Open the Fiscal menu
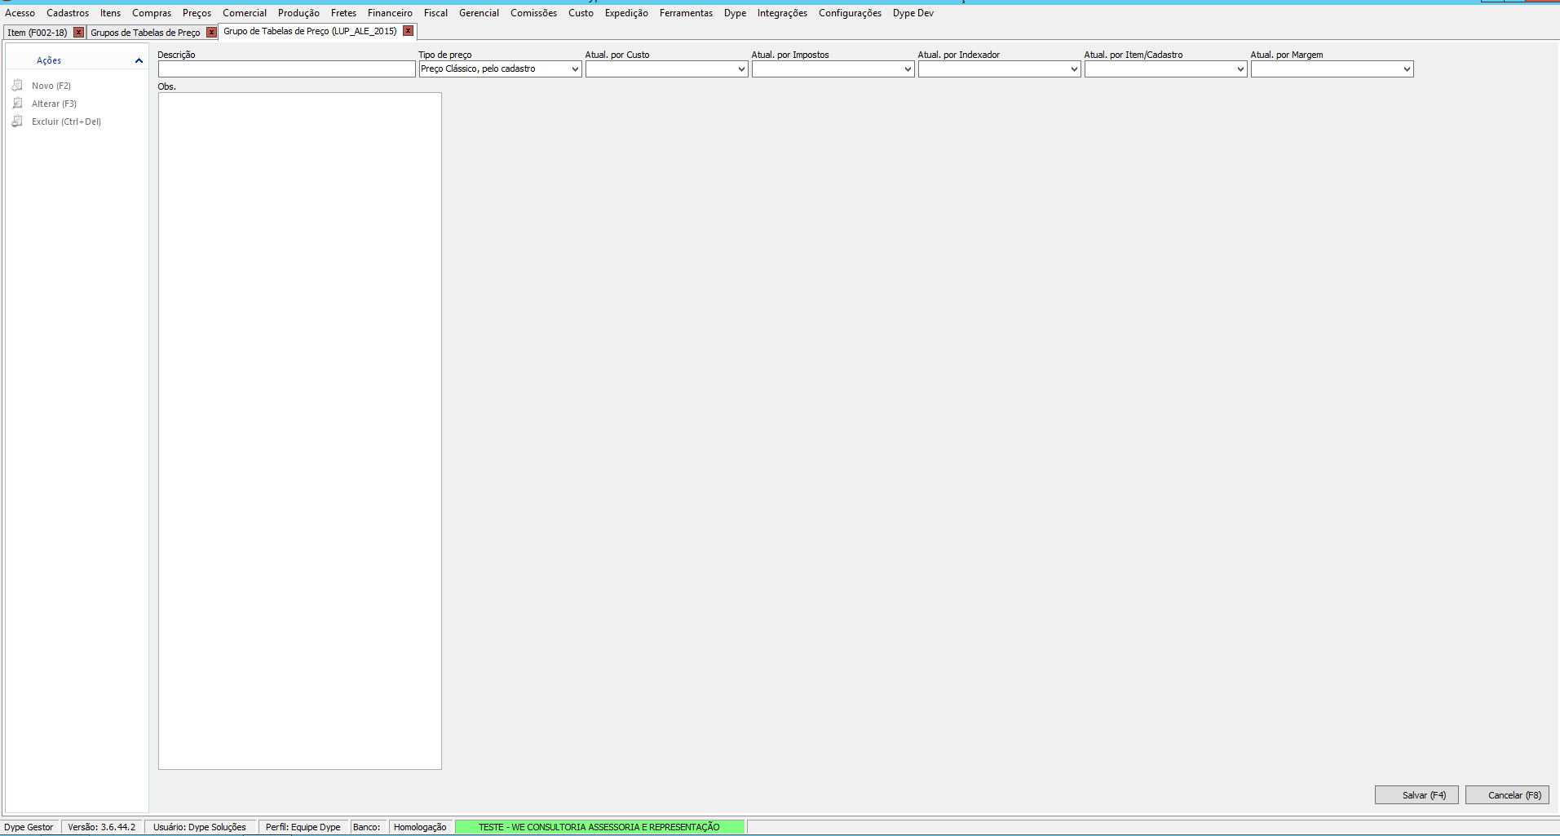The height and width of the screenshot is (836, 1560). (x=435, y=13)
